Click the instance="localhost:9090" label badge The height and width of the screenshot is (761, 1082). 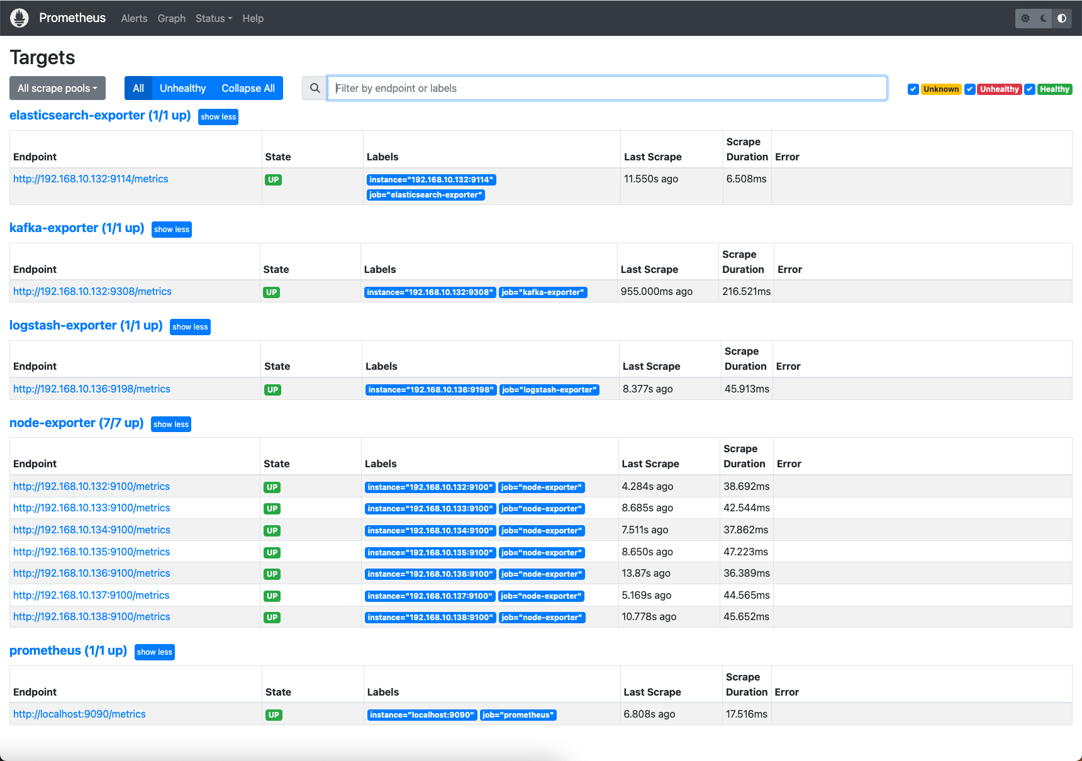click(x=422, y=715)
